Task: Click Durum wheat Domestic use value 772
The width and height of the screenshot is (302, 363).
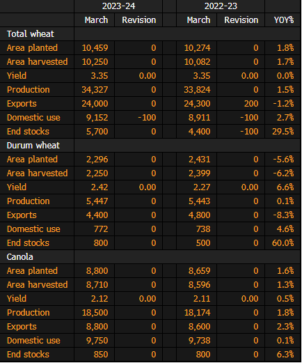Action: 101,229
